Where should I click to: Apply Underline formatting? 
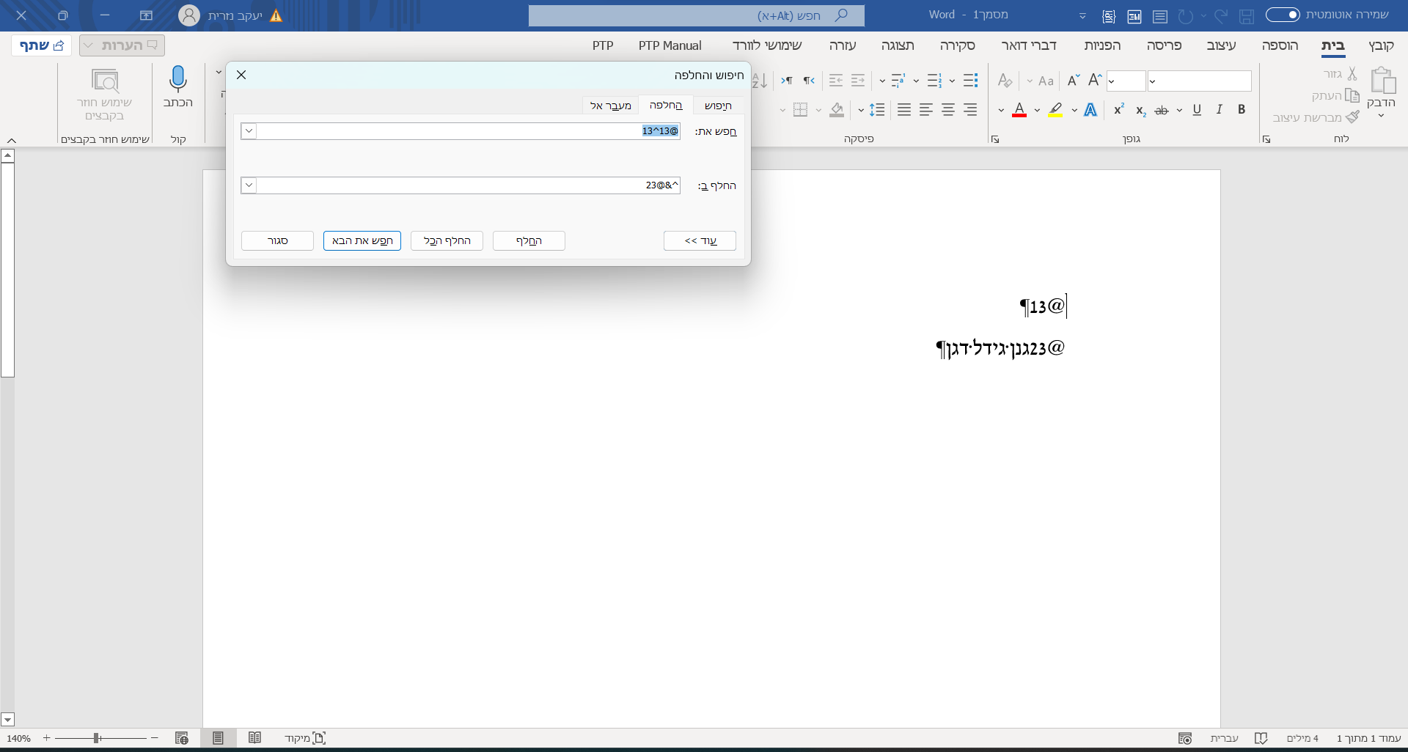(x=1197, y=110)
